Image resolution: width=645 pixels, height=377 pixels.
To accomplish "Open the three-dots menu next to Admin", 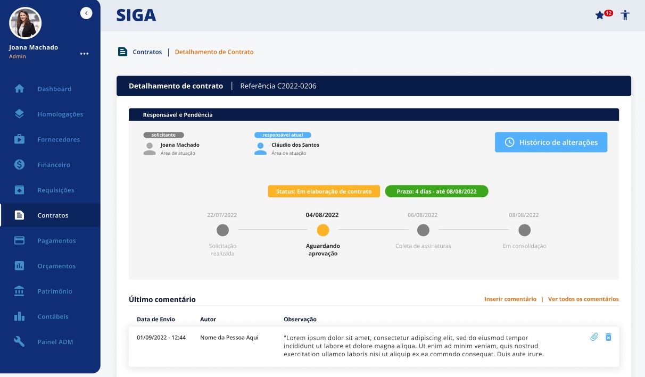I will tap(84, 53).
